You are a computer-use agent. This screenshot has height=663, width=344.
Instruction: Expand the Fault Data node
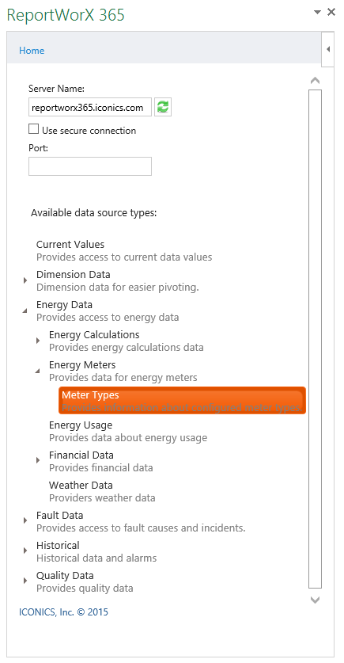[x=25, y=521]
